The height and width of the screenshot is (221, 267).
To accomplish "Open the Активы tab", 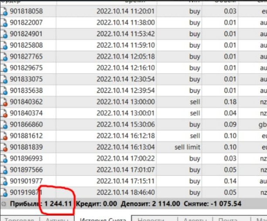I will click(57, 219).
